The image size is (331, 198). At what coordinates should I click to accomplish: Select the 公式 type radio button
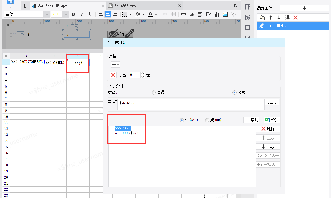[x=234, y=92]
